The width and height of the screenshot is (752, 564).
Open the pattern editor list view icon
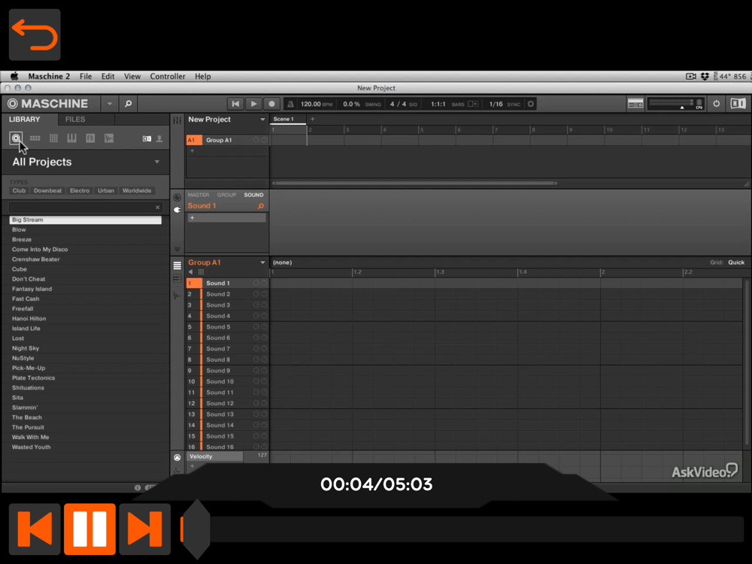tap(177, 265)
